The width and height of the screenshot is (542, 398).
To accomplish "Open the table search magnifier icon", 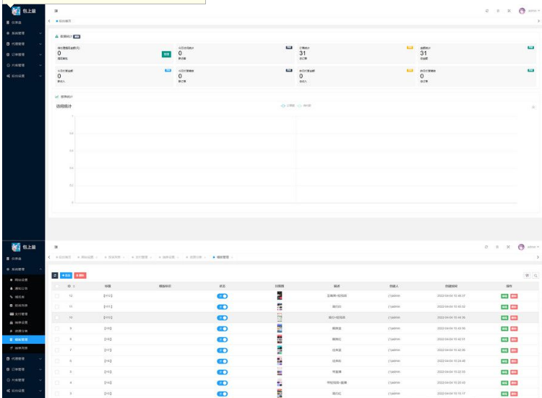I will pyautogui.click(x=535, y=275).
